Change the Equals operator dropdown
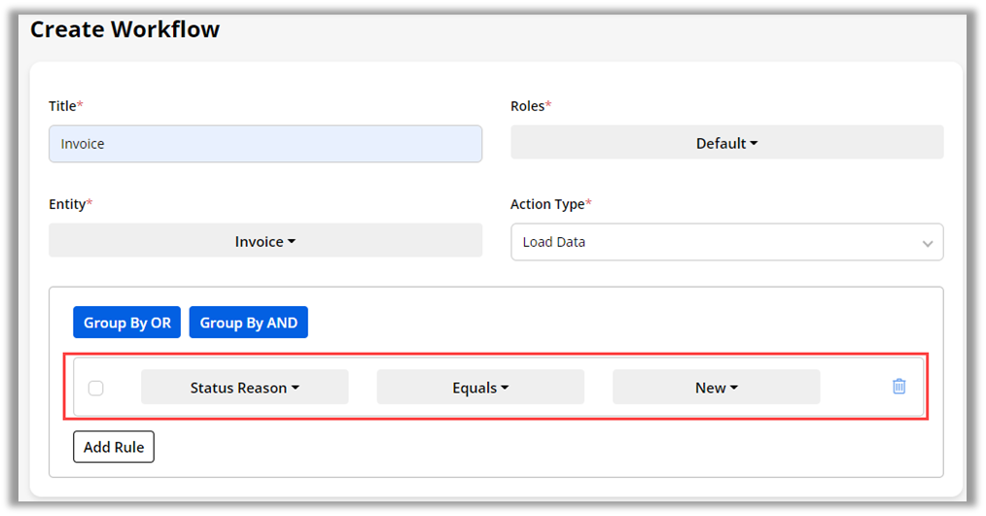The image size is (986, 516). pyautogui.click(x=480, y=387)
